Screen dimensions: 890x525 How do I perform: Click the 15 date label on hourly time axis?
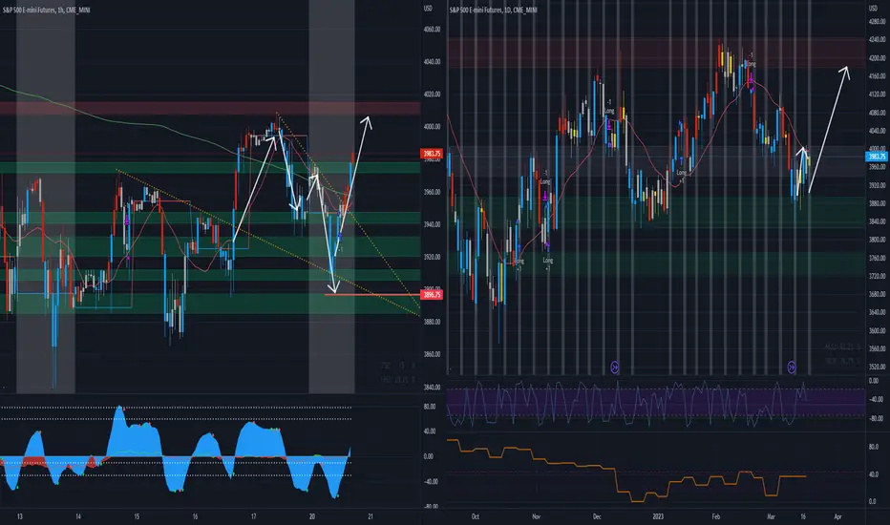click(137, 516)
